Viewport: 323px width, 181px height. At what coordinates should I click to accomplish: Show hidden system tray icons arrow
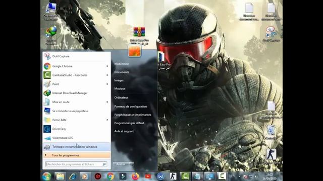click(239, 176)
